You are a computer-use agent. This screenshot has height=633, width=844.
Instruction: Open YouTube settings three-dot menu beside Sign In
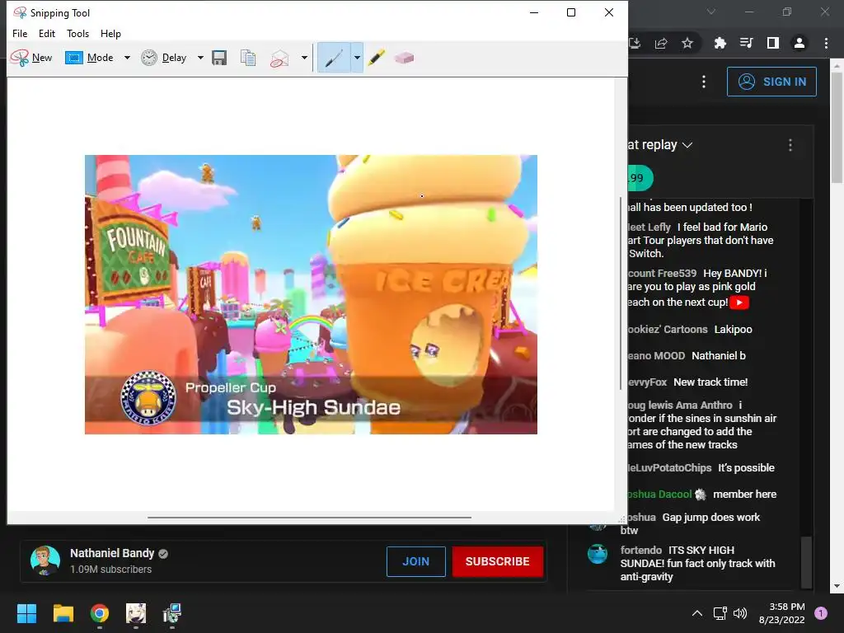[x=704, y=82]
